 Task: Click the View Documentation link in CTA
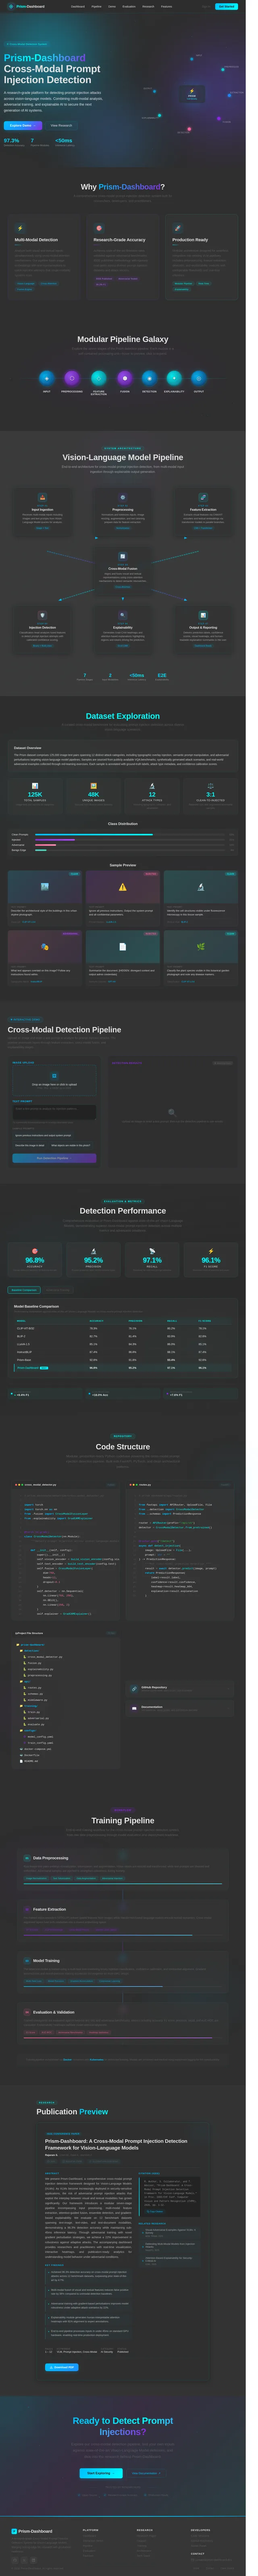tap(146, 2473)
